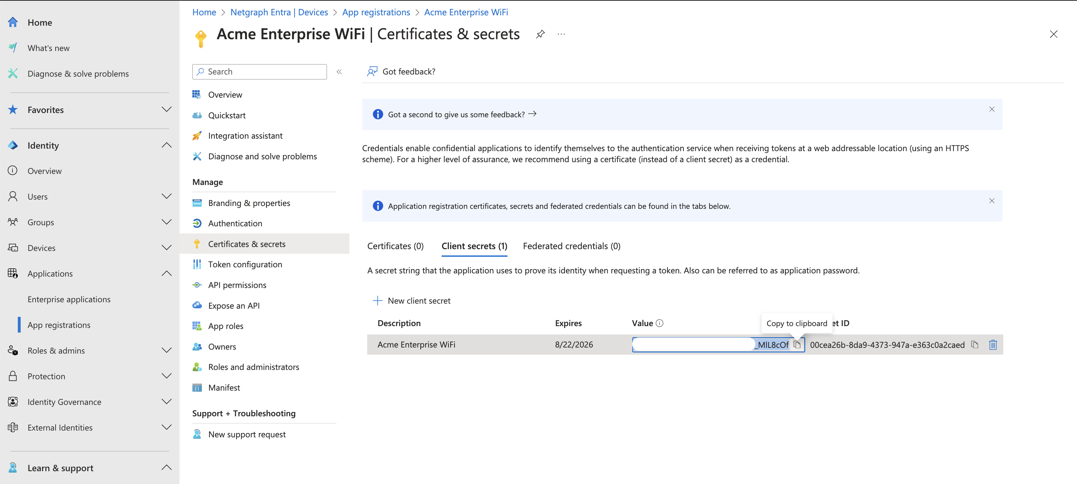Collapse the Applications section
This screenshot has width=1077, height=484.
[x=166, y=273]
